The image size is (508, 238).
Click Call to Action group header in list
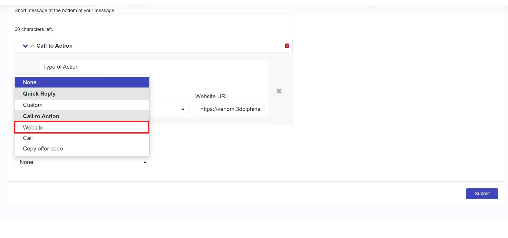coord(82,116)
